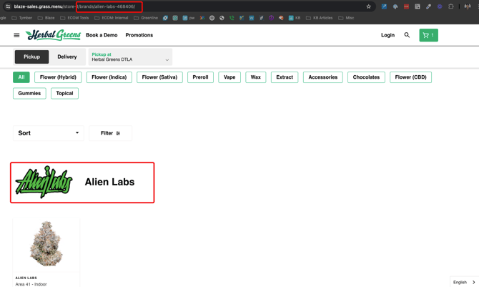
Task: Select the All category filter
Action: pos(21,77)
